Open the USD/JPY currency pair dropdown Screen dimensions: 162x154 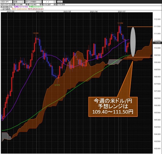click(6, 2)
